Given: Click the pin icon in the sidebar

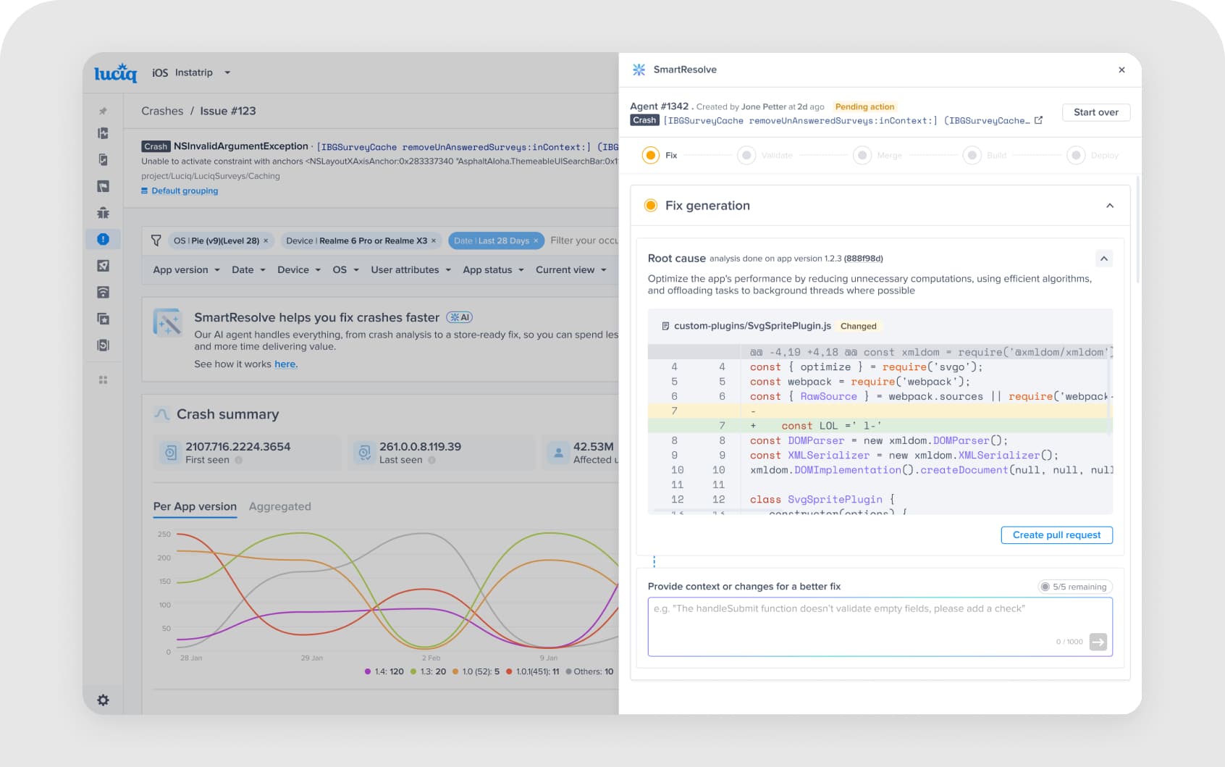Looking at the screenshot, I should 103,111.
